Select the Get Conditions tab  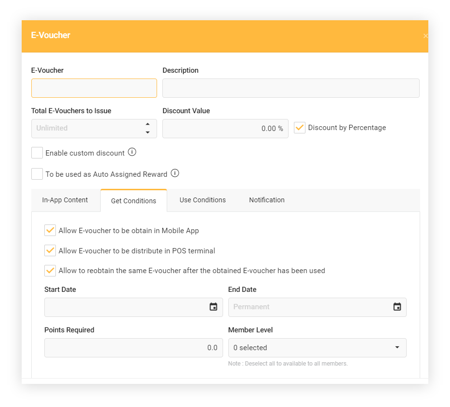(x=133, y=201)
